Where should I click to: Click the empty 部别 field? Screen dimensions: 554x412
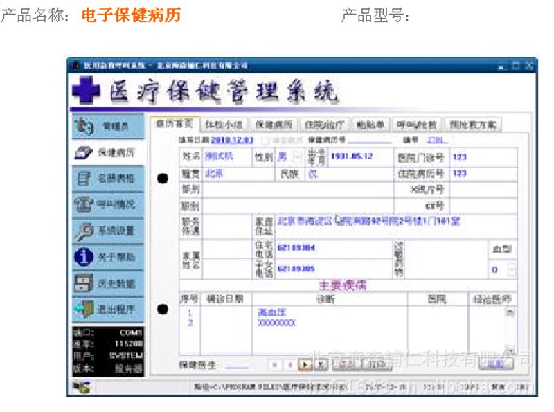click(x=298, y=190)
